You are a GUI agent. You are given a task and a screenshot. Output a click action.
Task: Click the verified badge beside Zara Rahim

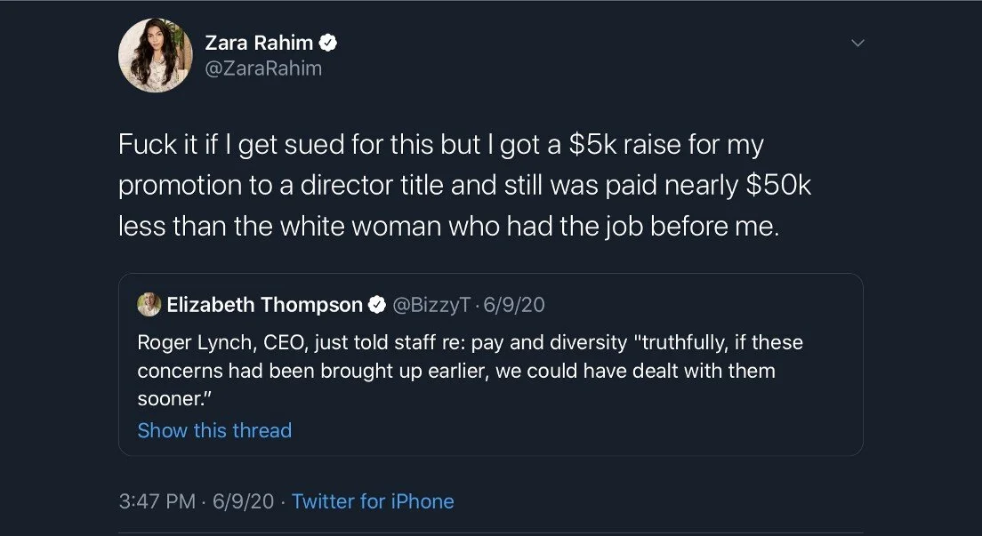327,42
